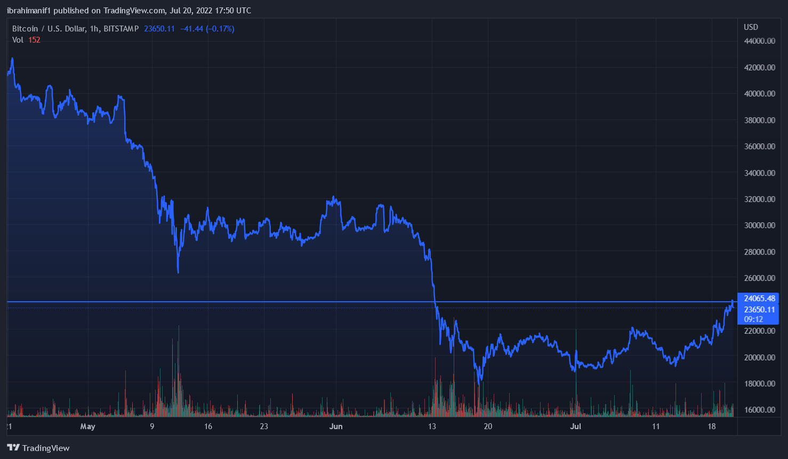This screenshot has height=459, width=788.
Task: Click the 09:12 bar countdown timer
Action: pos(753,319)
